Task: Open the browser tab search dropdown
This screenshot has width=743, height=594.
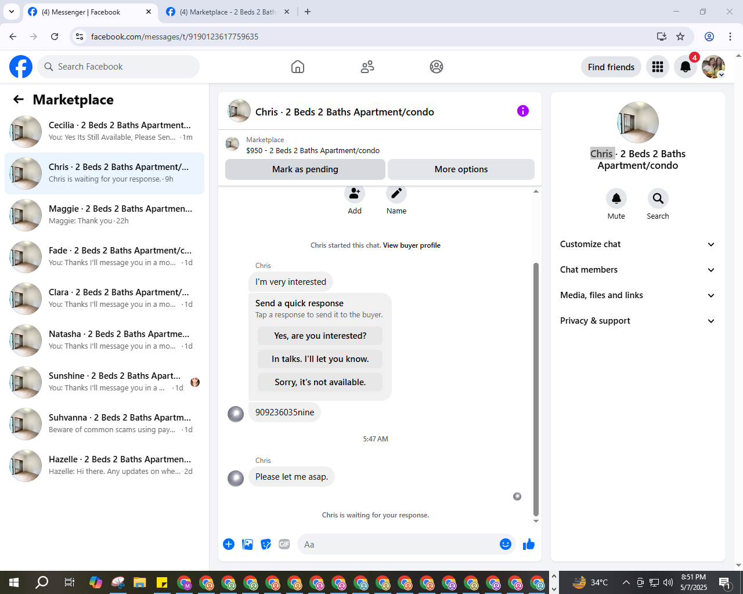Action: (x=11, y=12)
